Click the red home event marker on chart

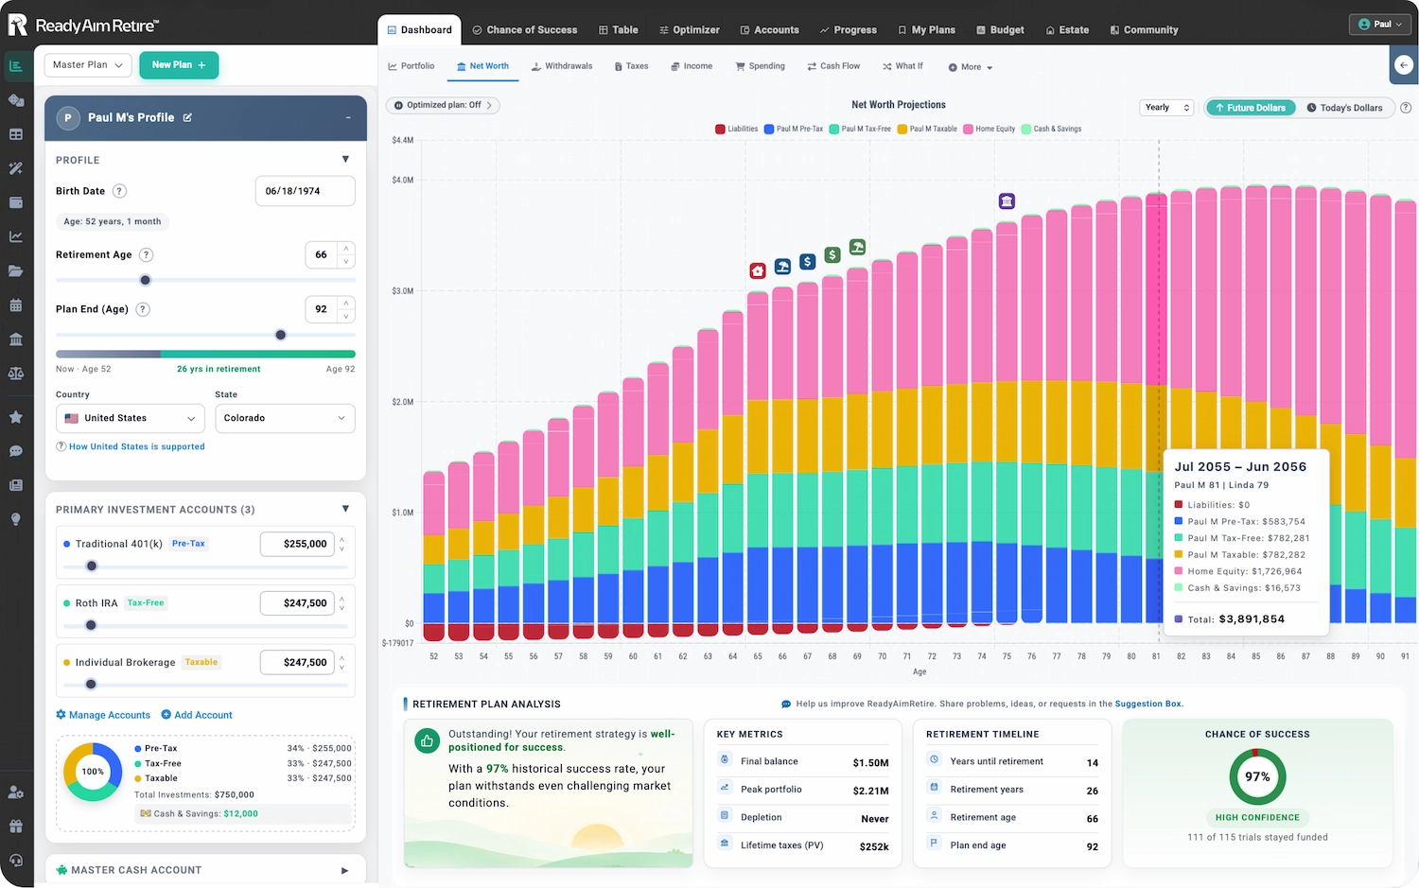[758, 270]
